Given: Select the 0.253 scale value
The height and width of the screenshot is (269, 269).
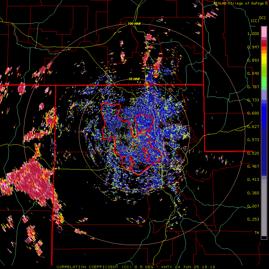Looking at the screenshot, I should point(253,219).
